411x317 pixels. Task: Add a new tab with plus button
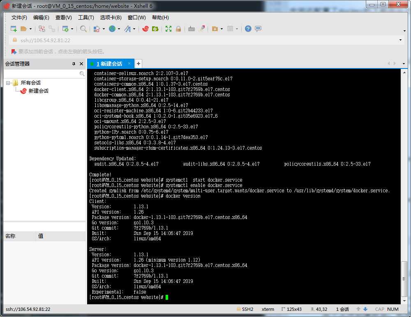[x=139, y=64]
